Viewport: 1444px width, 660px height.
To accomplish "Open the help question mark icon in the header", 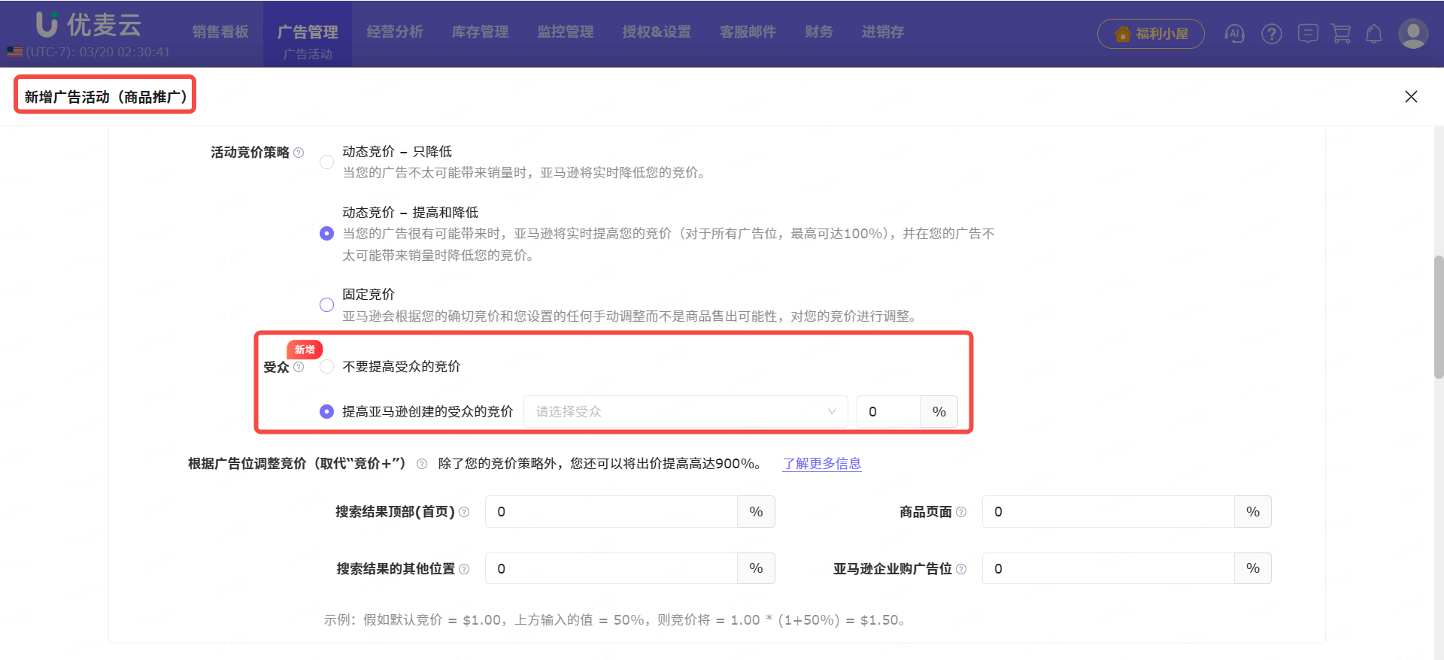I will click(1272, 34).
